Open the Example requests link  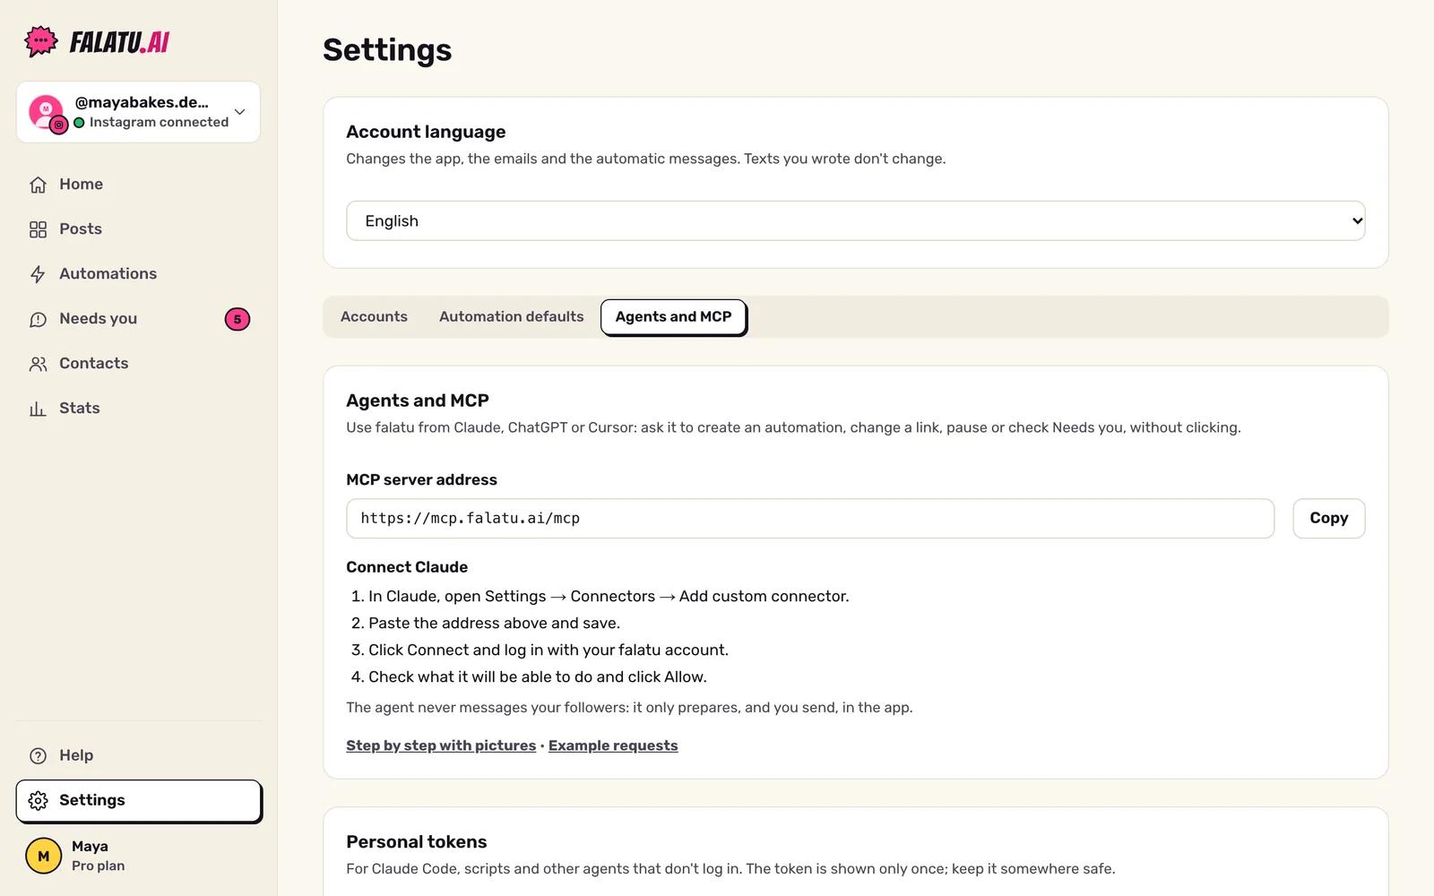[613, 745]
